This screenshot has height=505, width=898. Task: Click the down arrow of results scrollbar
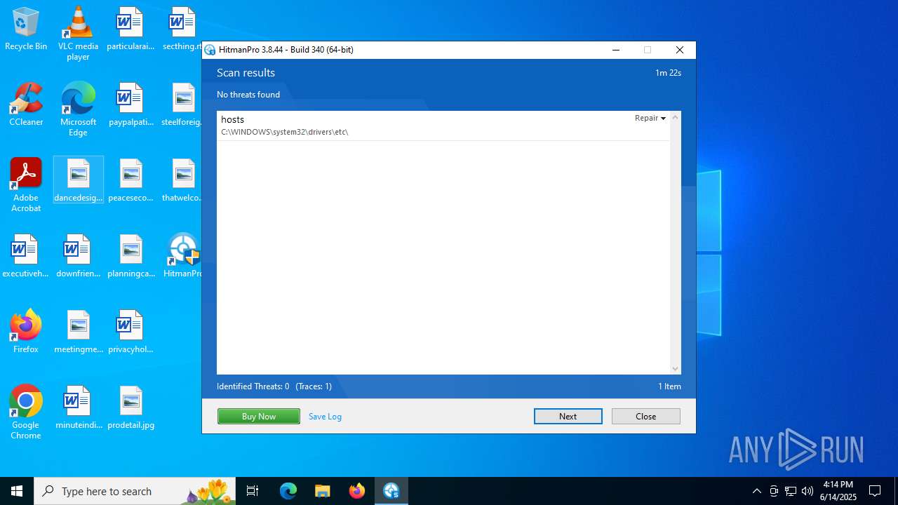676,369
